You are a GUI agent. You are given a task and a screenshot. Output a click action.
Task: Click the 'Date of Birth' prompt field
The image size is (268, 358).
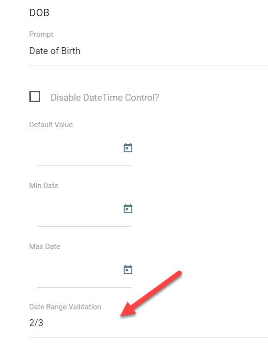point(148,51)
